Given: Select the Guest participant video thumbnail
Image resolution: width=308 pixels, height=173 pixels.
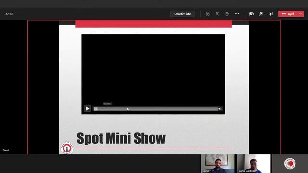Looking at the screenshot, I should [x=218, y=163].
